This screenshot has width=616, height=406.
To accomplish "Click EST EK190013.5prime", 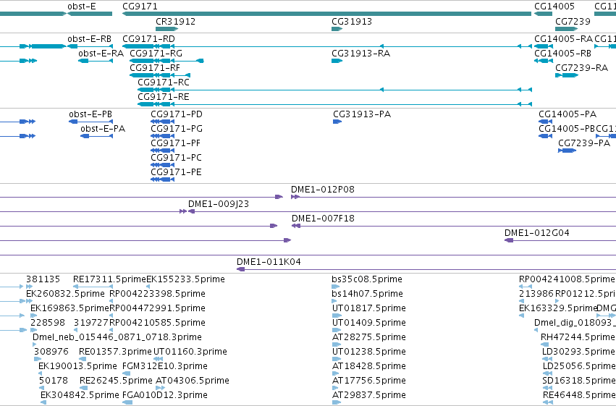I will tap(41, 373).
